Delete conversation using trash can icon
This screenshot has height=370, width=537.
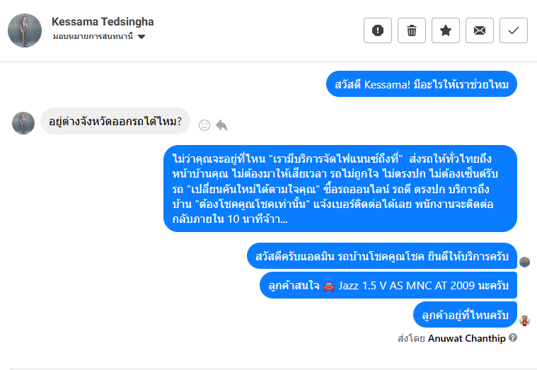tap(411, 30)
